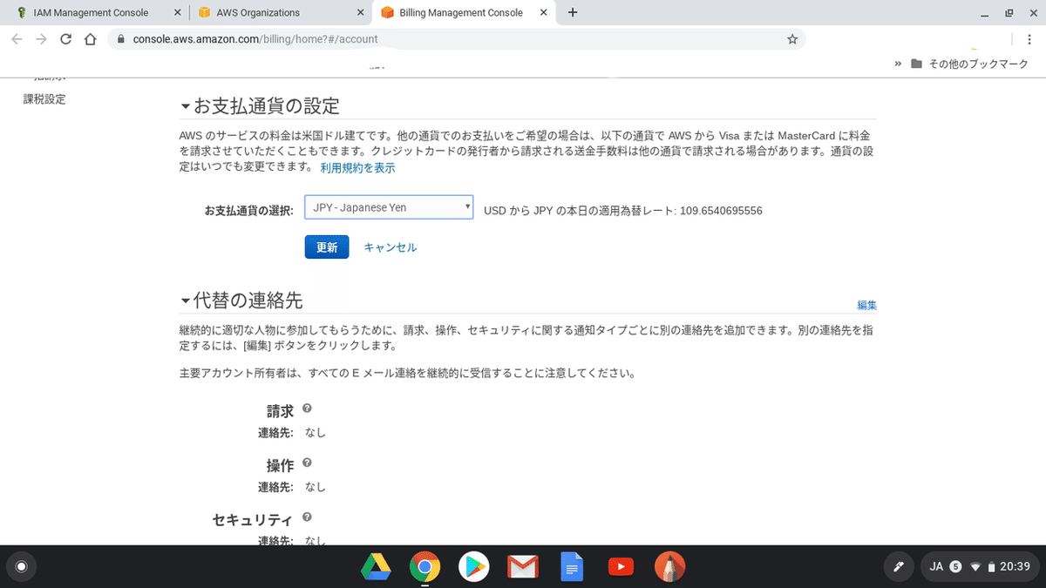Image resolution: width=1046 pixels, height=588 pixels.
Task: Collapse the お支払通貨の設定 section
Action: click(x=185, y=105)
